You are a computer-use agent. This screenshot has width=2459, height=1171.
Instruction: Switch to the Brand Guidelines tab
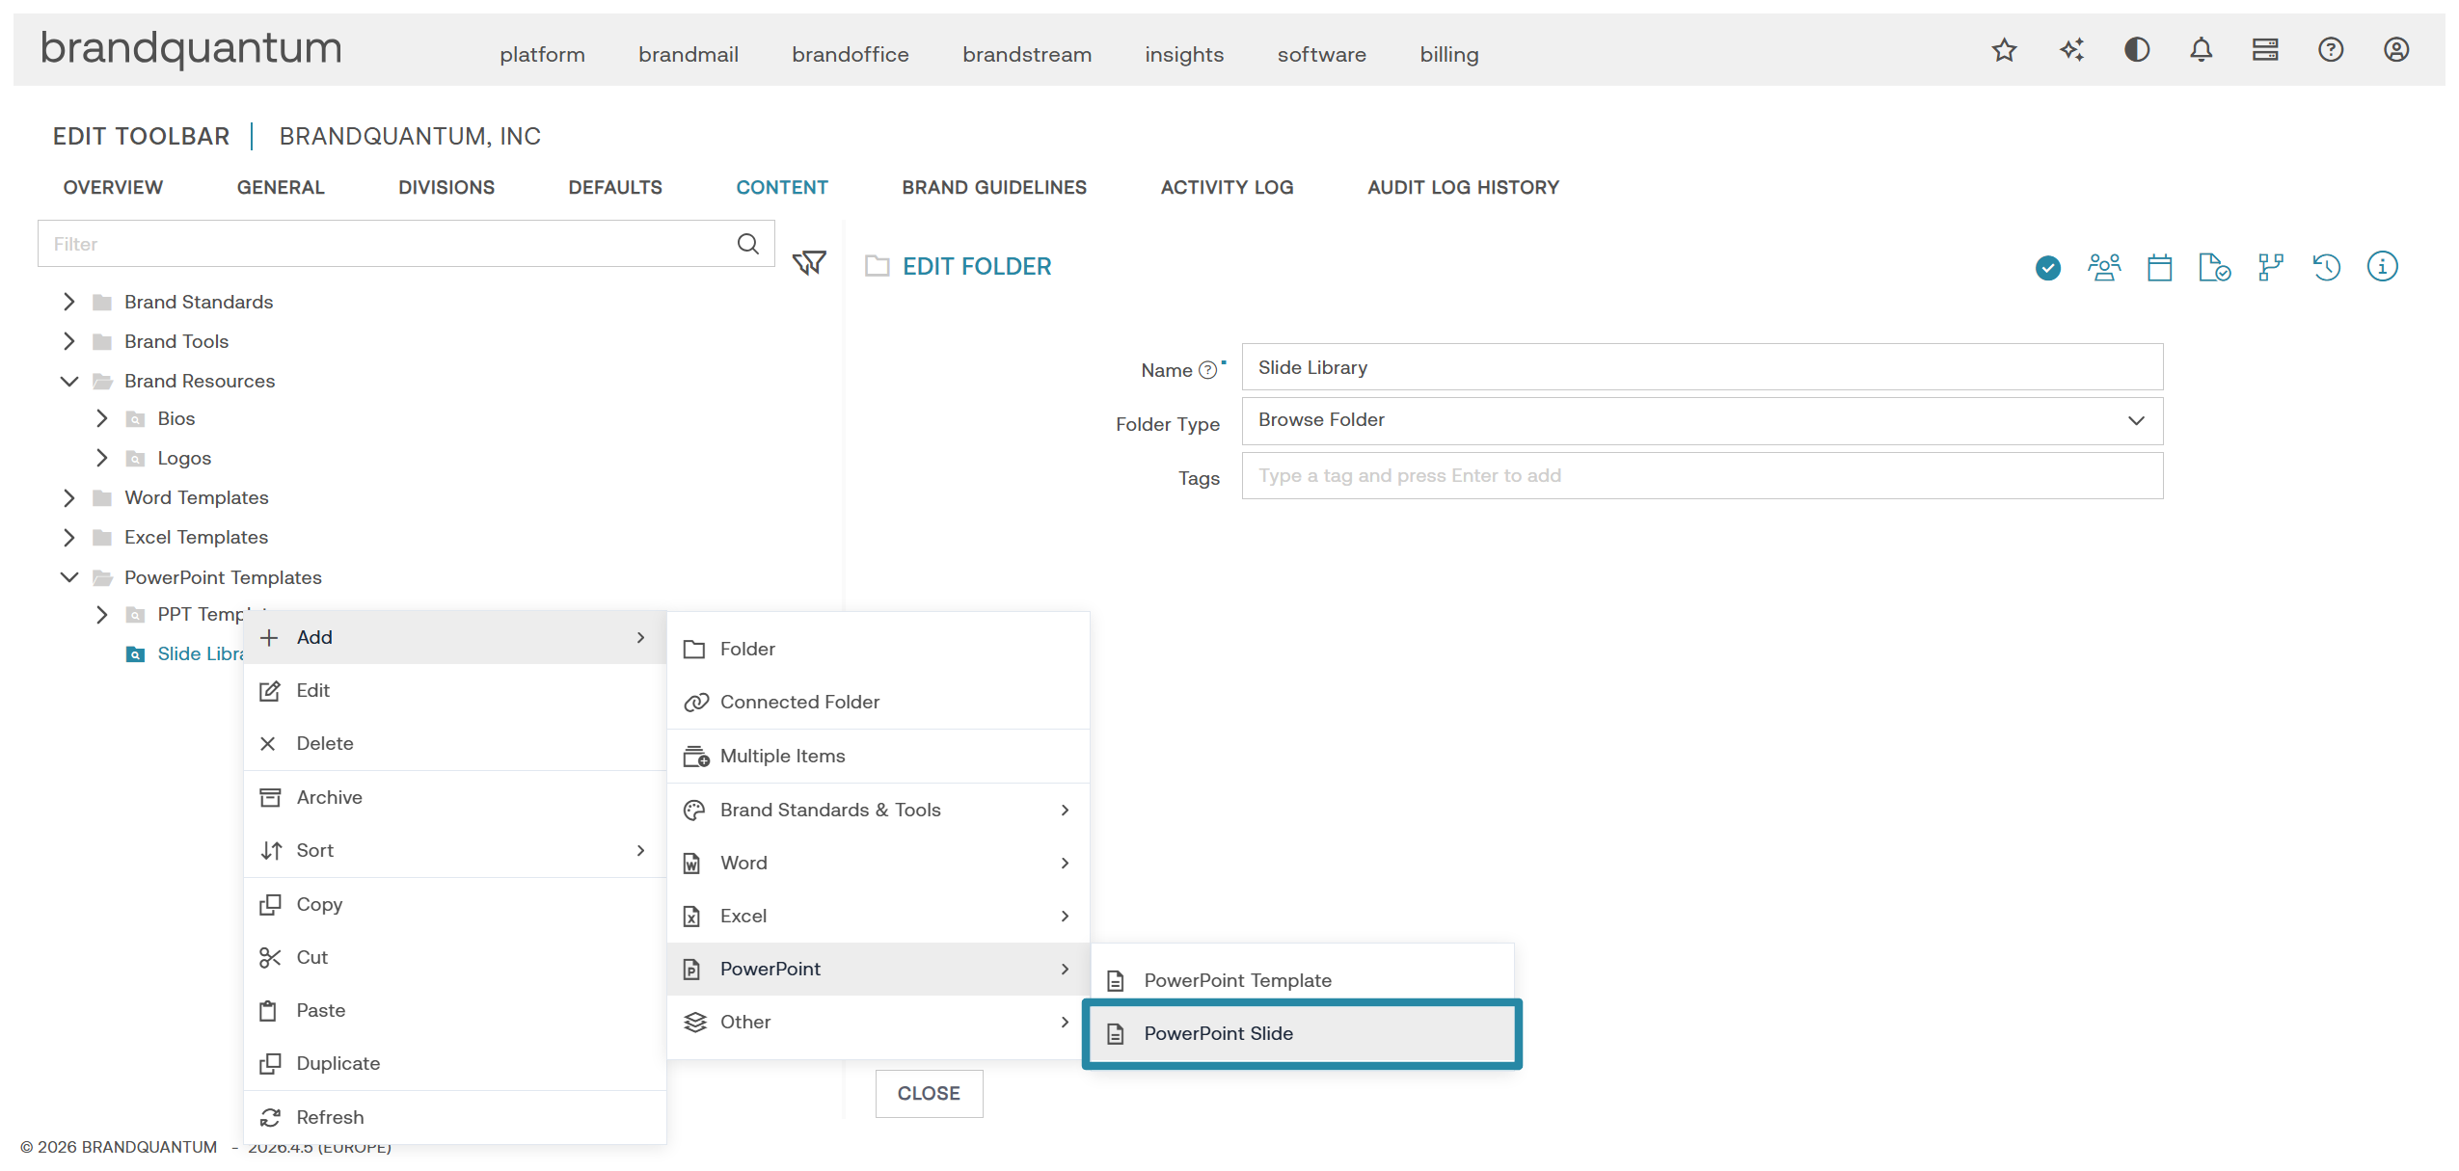(x=994, y=188)
